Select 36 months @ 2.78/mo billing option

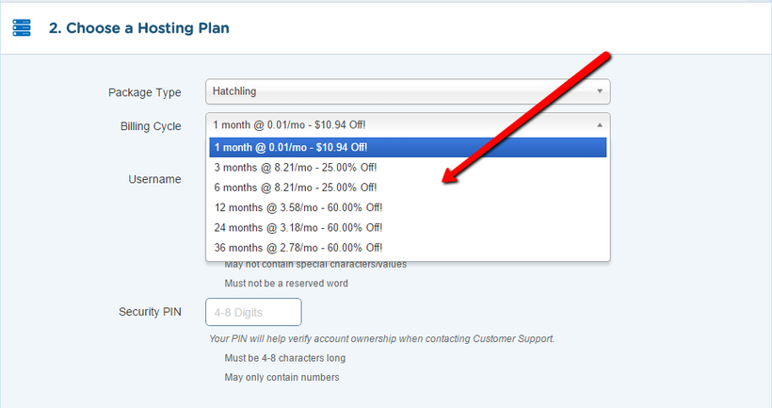408,248
